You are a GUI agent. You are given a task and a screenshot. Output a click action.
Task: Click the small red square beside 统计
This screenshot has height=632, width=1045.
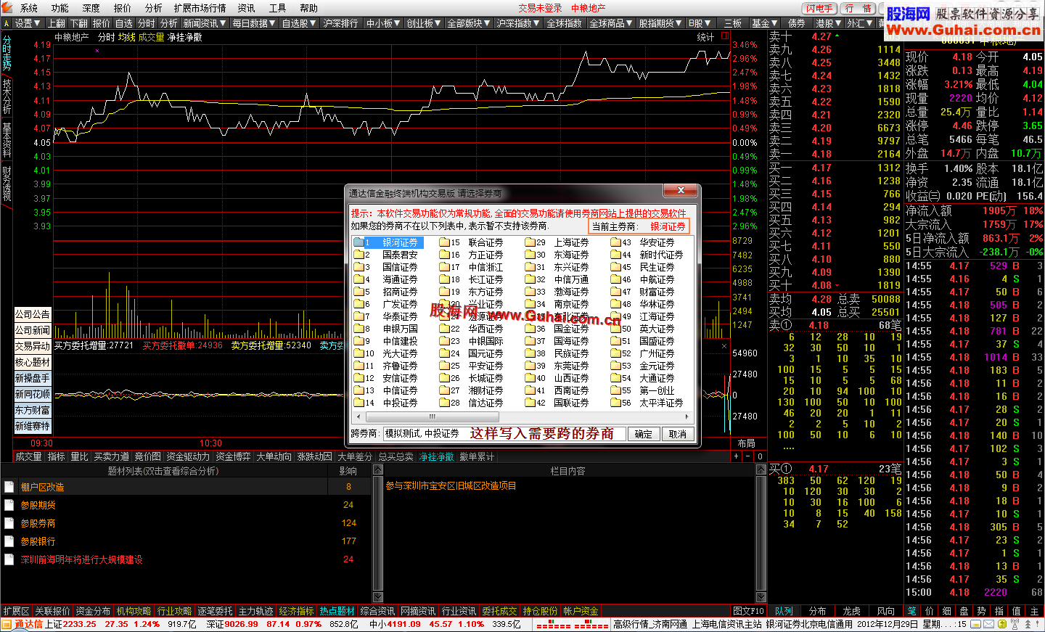click(x=724, y=36)
